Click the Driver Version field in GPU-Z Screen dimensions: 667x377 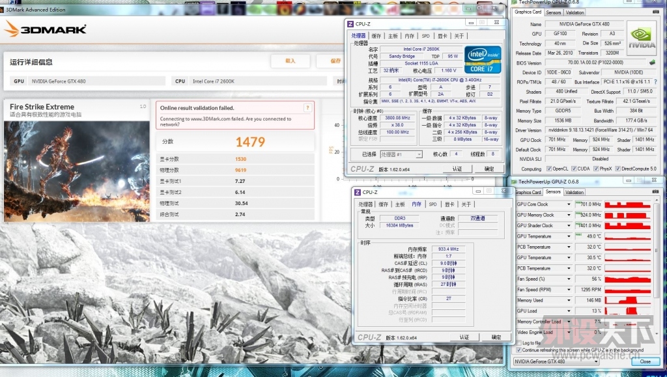[x=600, y=130]
